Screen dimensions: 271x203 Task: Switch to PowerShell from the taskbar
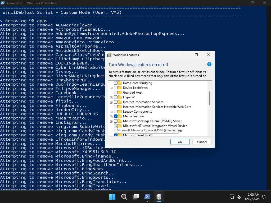(147, 197)
